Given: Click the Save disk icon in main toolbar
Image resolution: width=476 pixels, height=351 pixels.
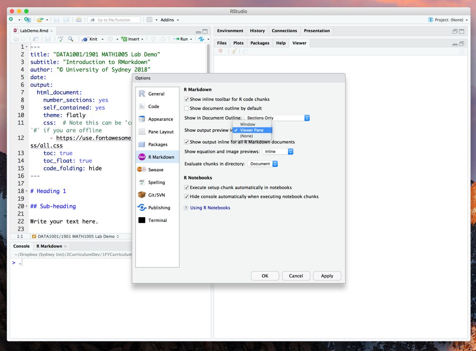Looking at the screenshot, I should [56, 19].
